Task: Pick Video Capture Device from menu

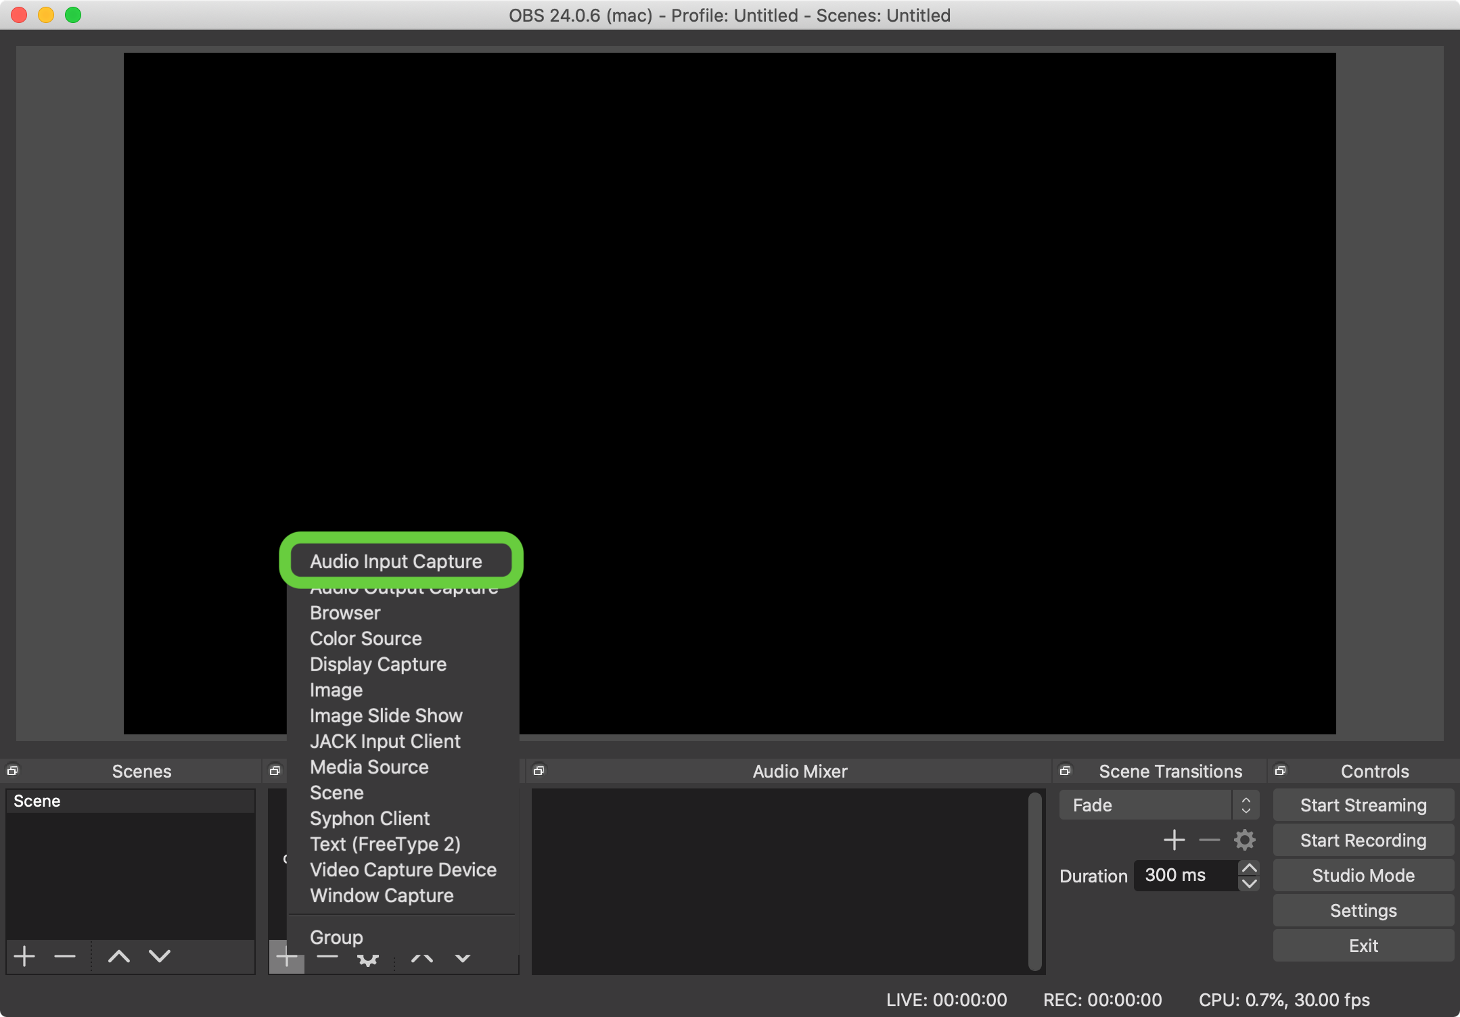Action: 403,870
